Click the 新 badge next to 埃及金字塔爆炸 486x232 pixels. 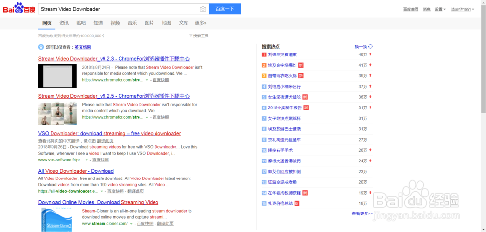301,65
